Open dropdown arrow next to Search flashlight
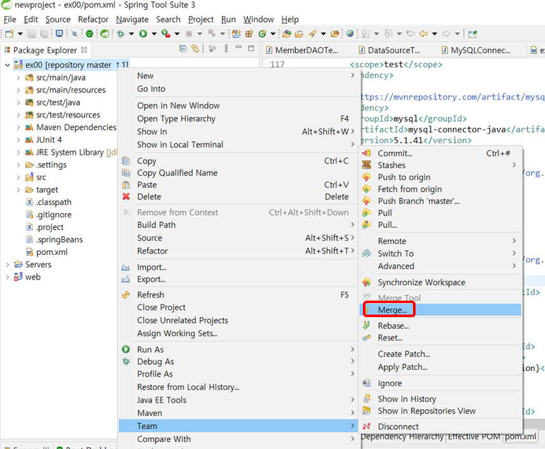Image resolution: width=545 pixels, height=449 pixels. 323,34
